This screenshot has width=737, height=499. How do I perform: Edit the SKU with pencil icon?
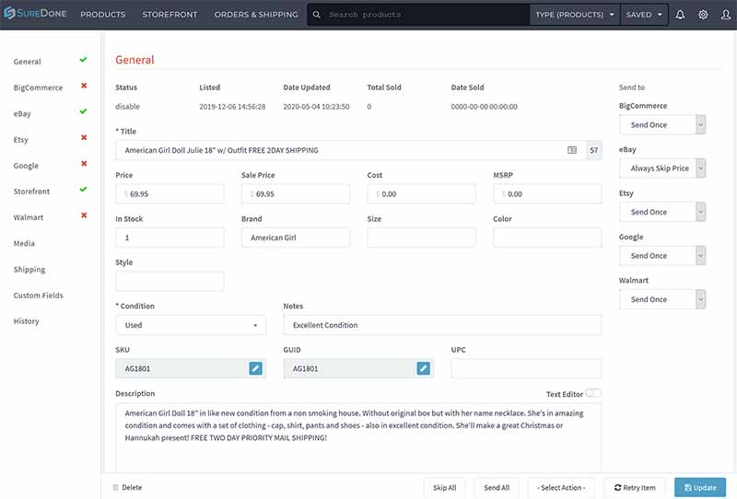click(256, 368)
